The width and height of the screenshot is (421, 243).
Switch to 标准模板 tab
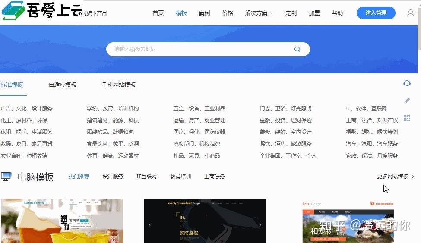click(12, 85)
